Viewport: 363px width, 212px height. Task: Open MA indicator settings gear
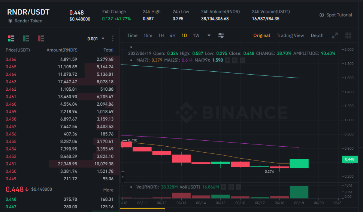pyautogui.click(x=235, y=60)
